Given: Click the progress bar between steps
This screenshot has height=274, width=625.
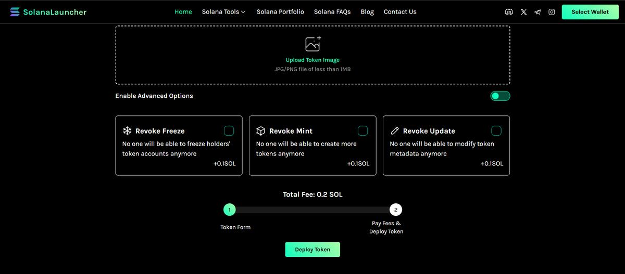Looking at the screenshot, I should point(312,210).
